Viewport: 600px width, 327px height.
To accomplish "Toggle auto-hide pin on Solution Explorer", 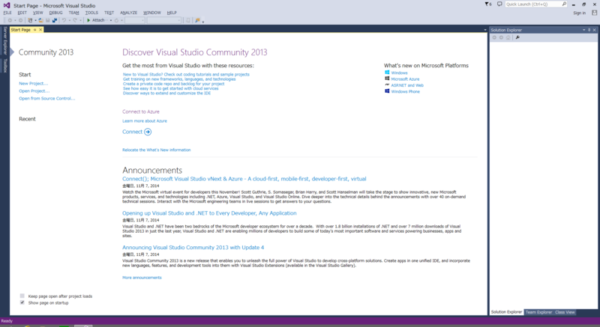I will pyautogui.click(x=589, y=30).
